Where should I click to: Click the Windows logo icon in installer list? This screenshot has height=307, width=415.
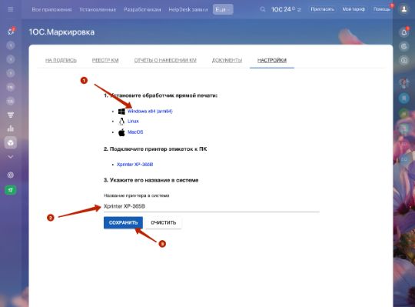[x=121, y=112]
